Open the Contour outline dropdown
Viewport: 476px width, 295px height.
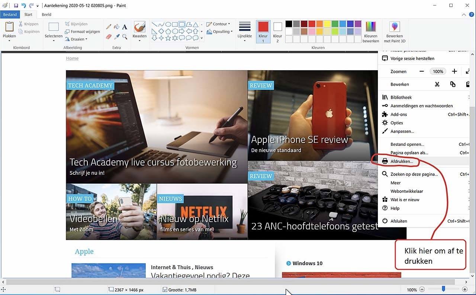(x=218, y=24)
